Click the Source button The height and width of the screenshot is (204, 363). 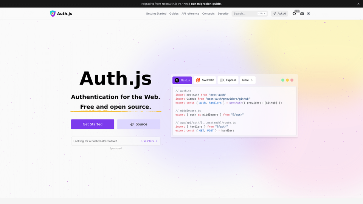point(139,124)
